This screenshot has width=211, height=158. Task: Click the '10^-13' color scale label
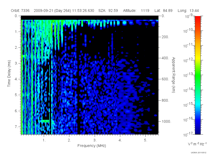188,75
